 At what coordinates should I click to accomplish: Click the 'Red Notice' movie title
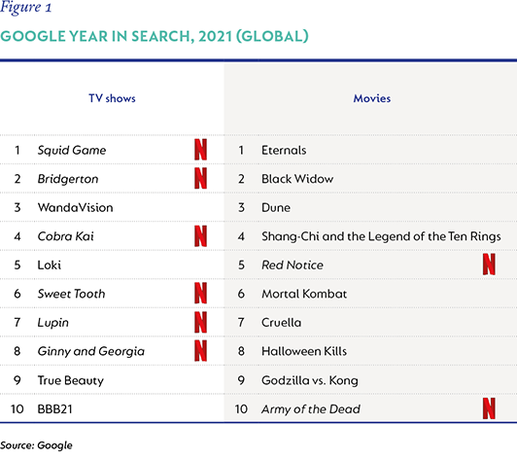(293, 265)
